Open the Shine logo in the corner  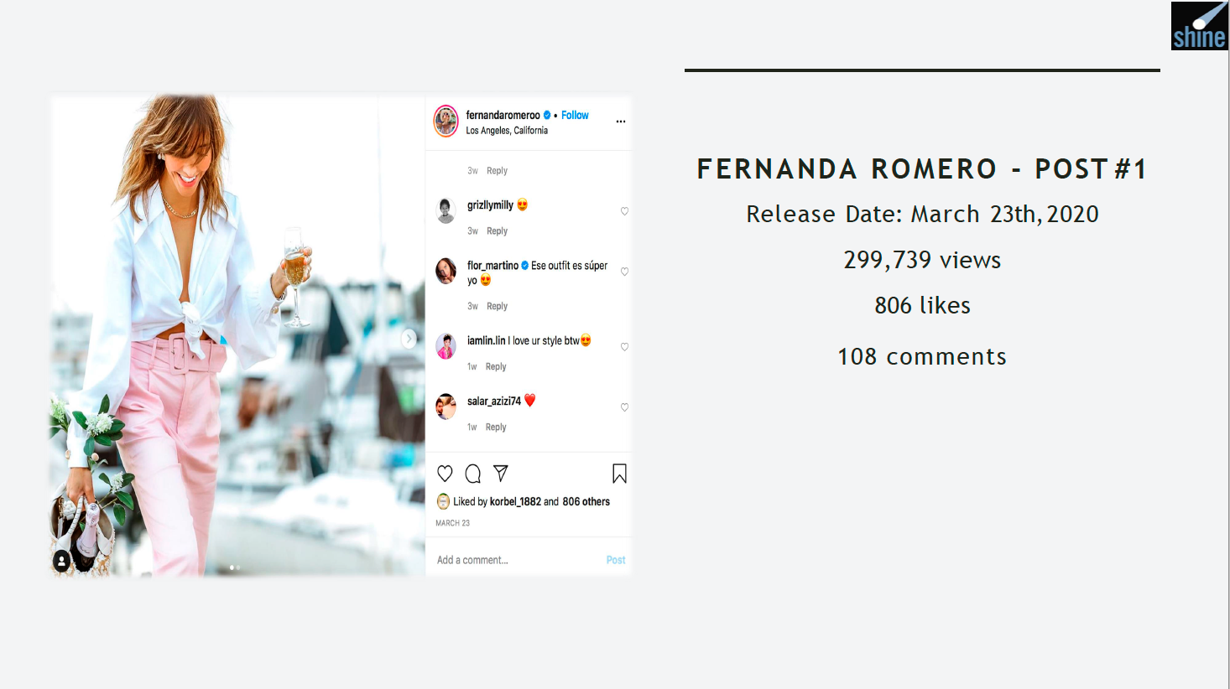pyautogui.click(x=1200, y=26)
